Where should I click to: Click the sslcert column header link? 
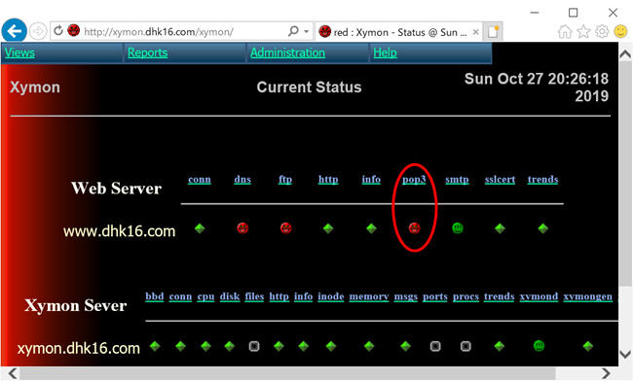[x=500, y=179]
